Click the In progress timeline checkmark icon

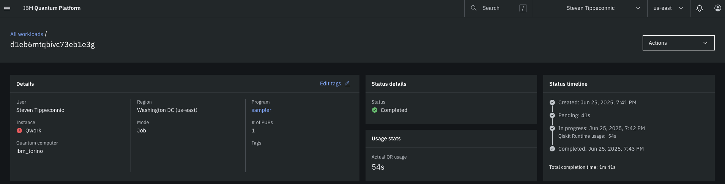coord(552,128)
